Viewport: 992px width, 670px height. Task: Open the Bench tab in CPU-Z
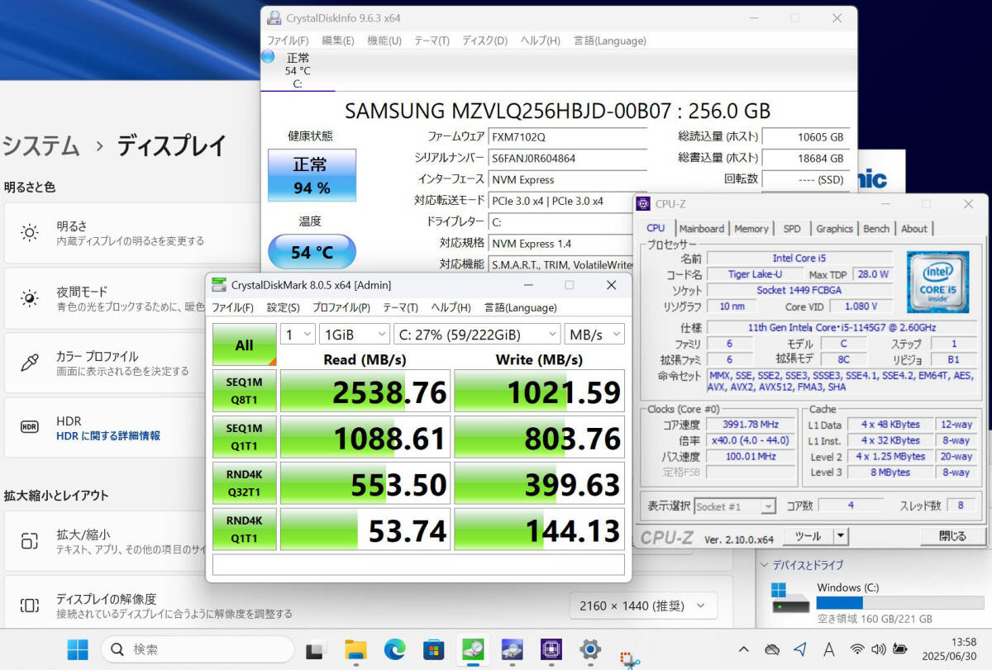coord(876,229)
